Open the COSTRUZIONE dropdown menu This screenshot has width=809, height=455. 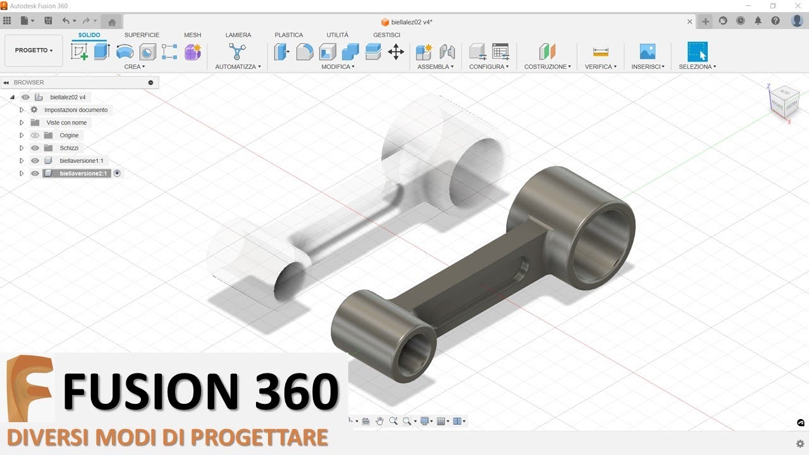click(547, 66)
